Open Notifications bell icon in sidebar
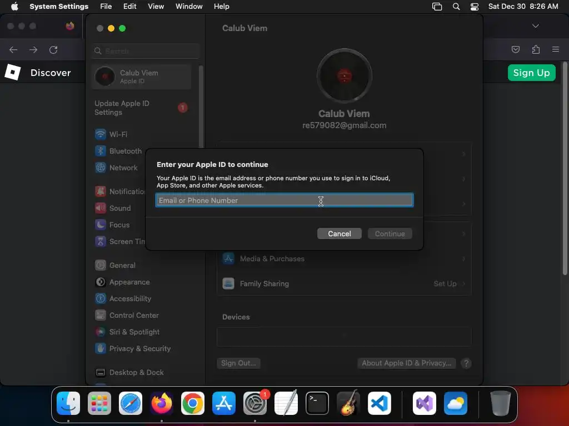This screenshot has height=426, width=569. tap(101, 191)
